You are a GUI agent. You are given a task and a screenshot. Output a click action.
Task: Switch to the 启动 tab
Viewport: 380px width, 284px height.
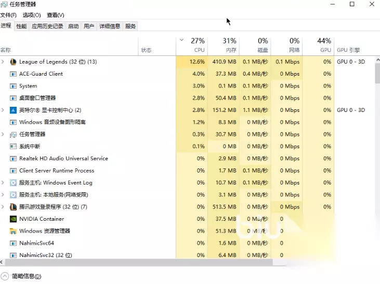coord(73,26)
